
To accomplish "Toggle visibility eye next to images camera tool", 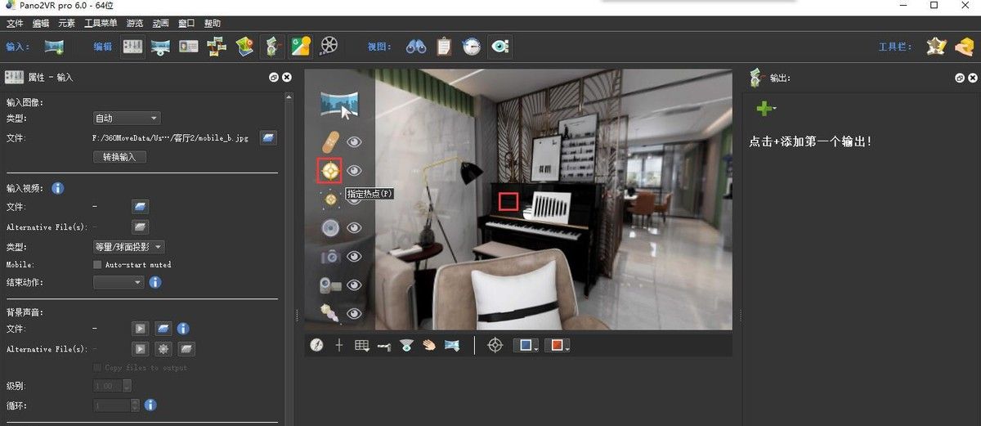I will pos(354,257).
